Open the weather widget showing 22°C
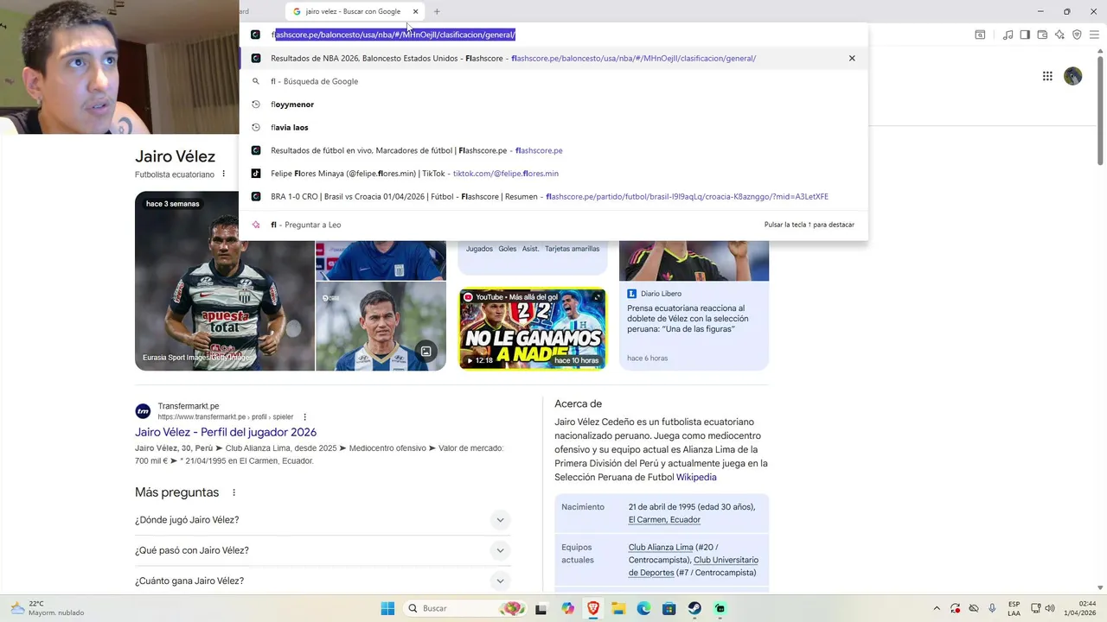Viewport: 1107px width, 622px height. coord(48,608)
